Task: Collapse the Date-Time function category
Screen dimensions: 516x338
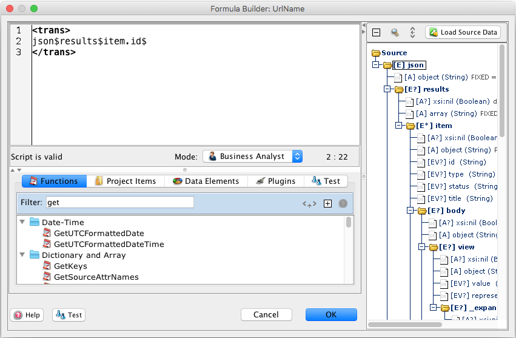Action: [22, 222]
